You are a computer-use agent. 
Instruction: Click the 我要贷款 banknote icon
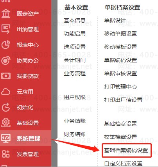6,76
